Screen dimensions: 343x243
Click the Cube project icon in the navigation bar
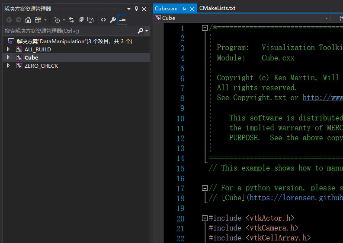[157, 18]
